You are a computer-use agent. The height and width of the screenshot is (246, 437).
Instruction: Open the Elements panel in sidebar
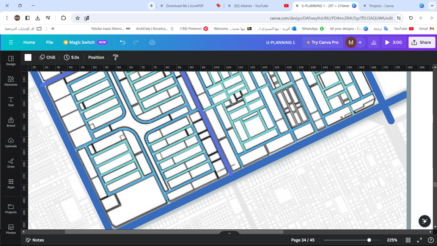tap(11, 81)
